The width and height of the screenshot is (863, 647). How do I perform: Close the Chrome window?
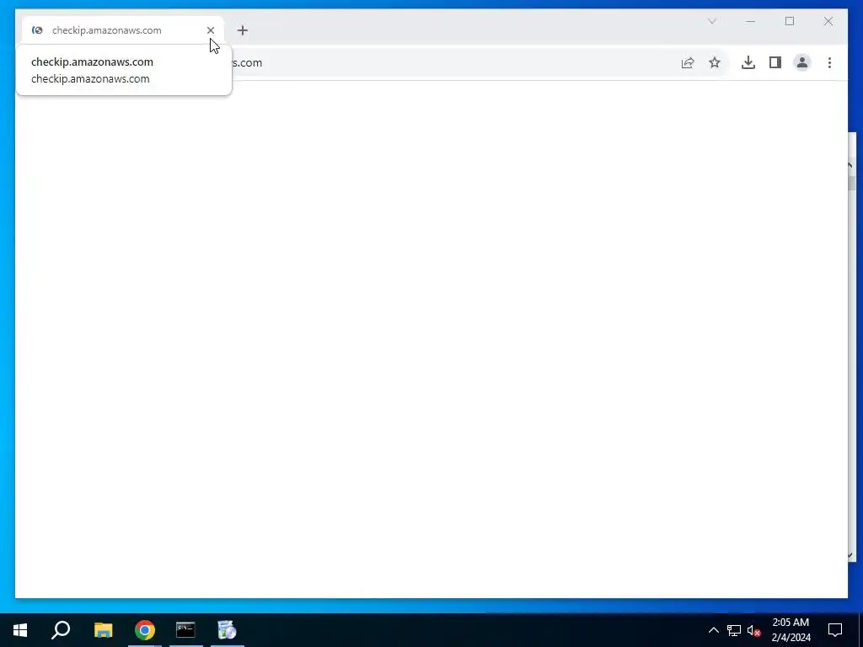click(x=828, y=21)
